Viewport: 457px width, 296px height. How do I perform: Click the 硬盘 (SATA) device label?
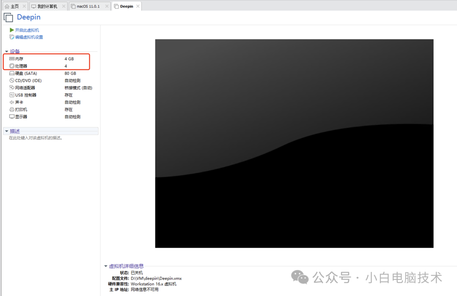pos(26,74)
